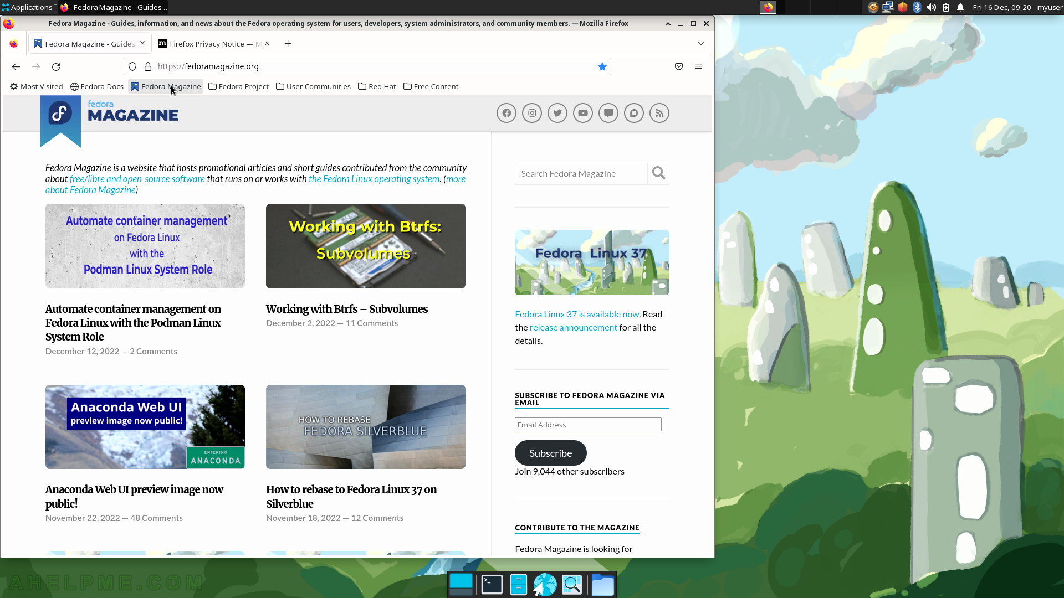This screenshot has height=598, width=1064.
Task: Open the Applications menu in top panel
Action: [28, 7]
